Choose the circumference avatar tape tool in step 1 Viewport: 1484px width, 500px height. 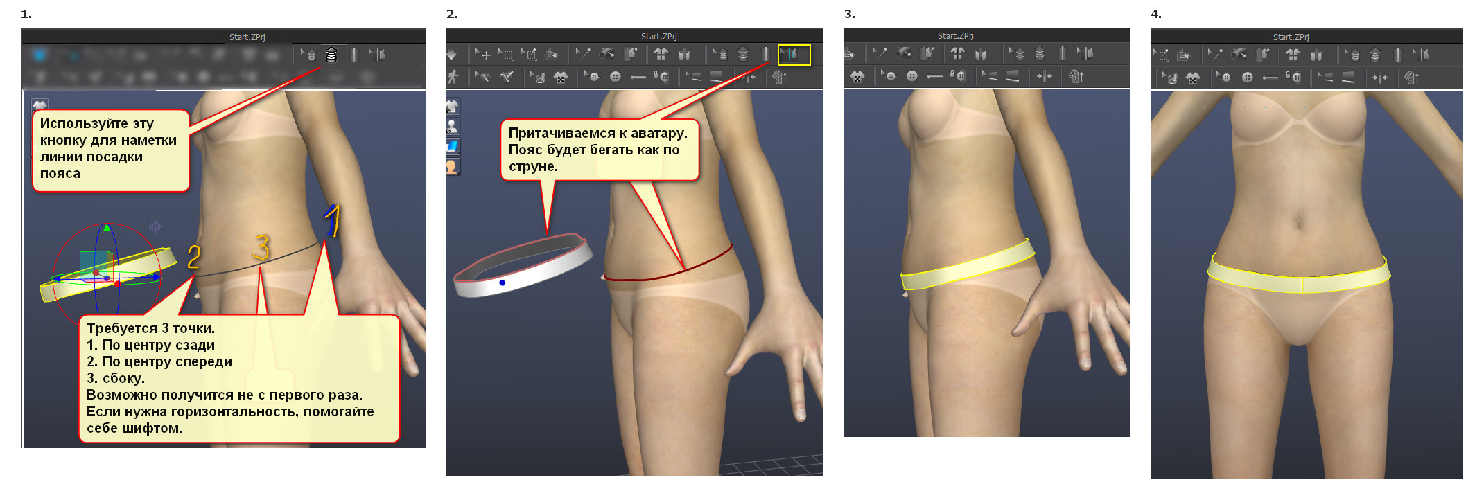pyautogui.click(x=331, y=54)
